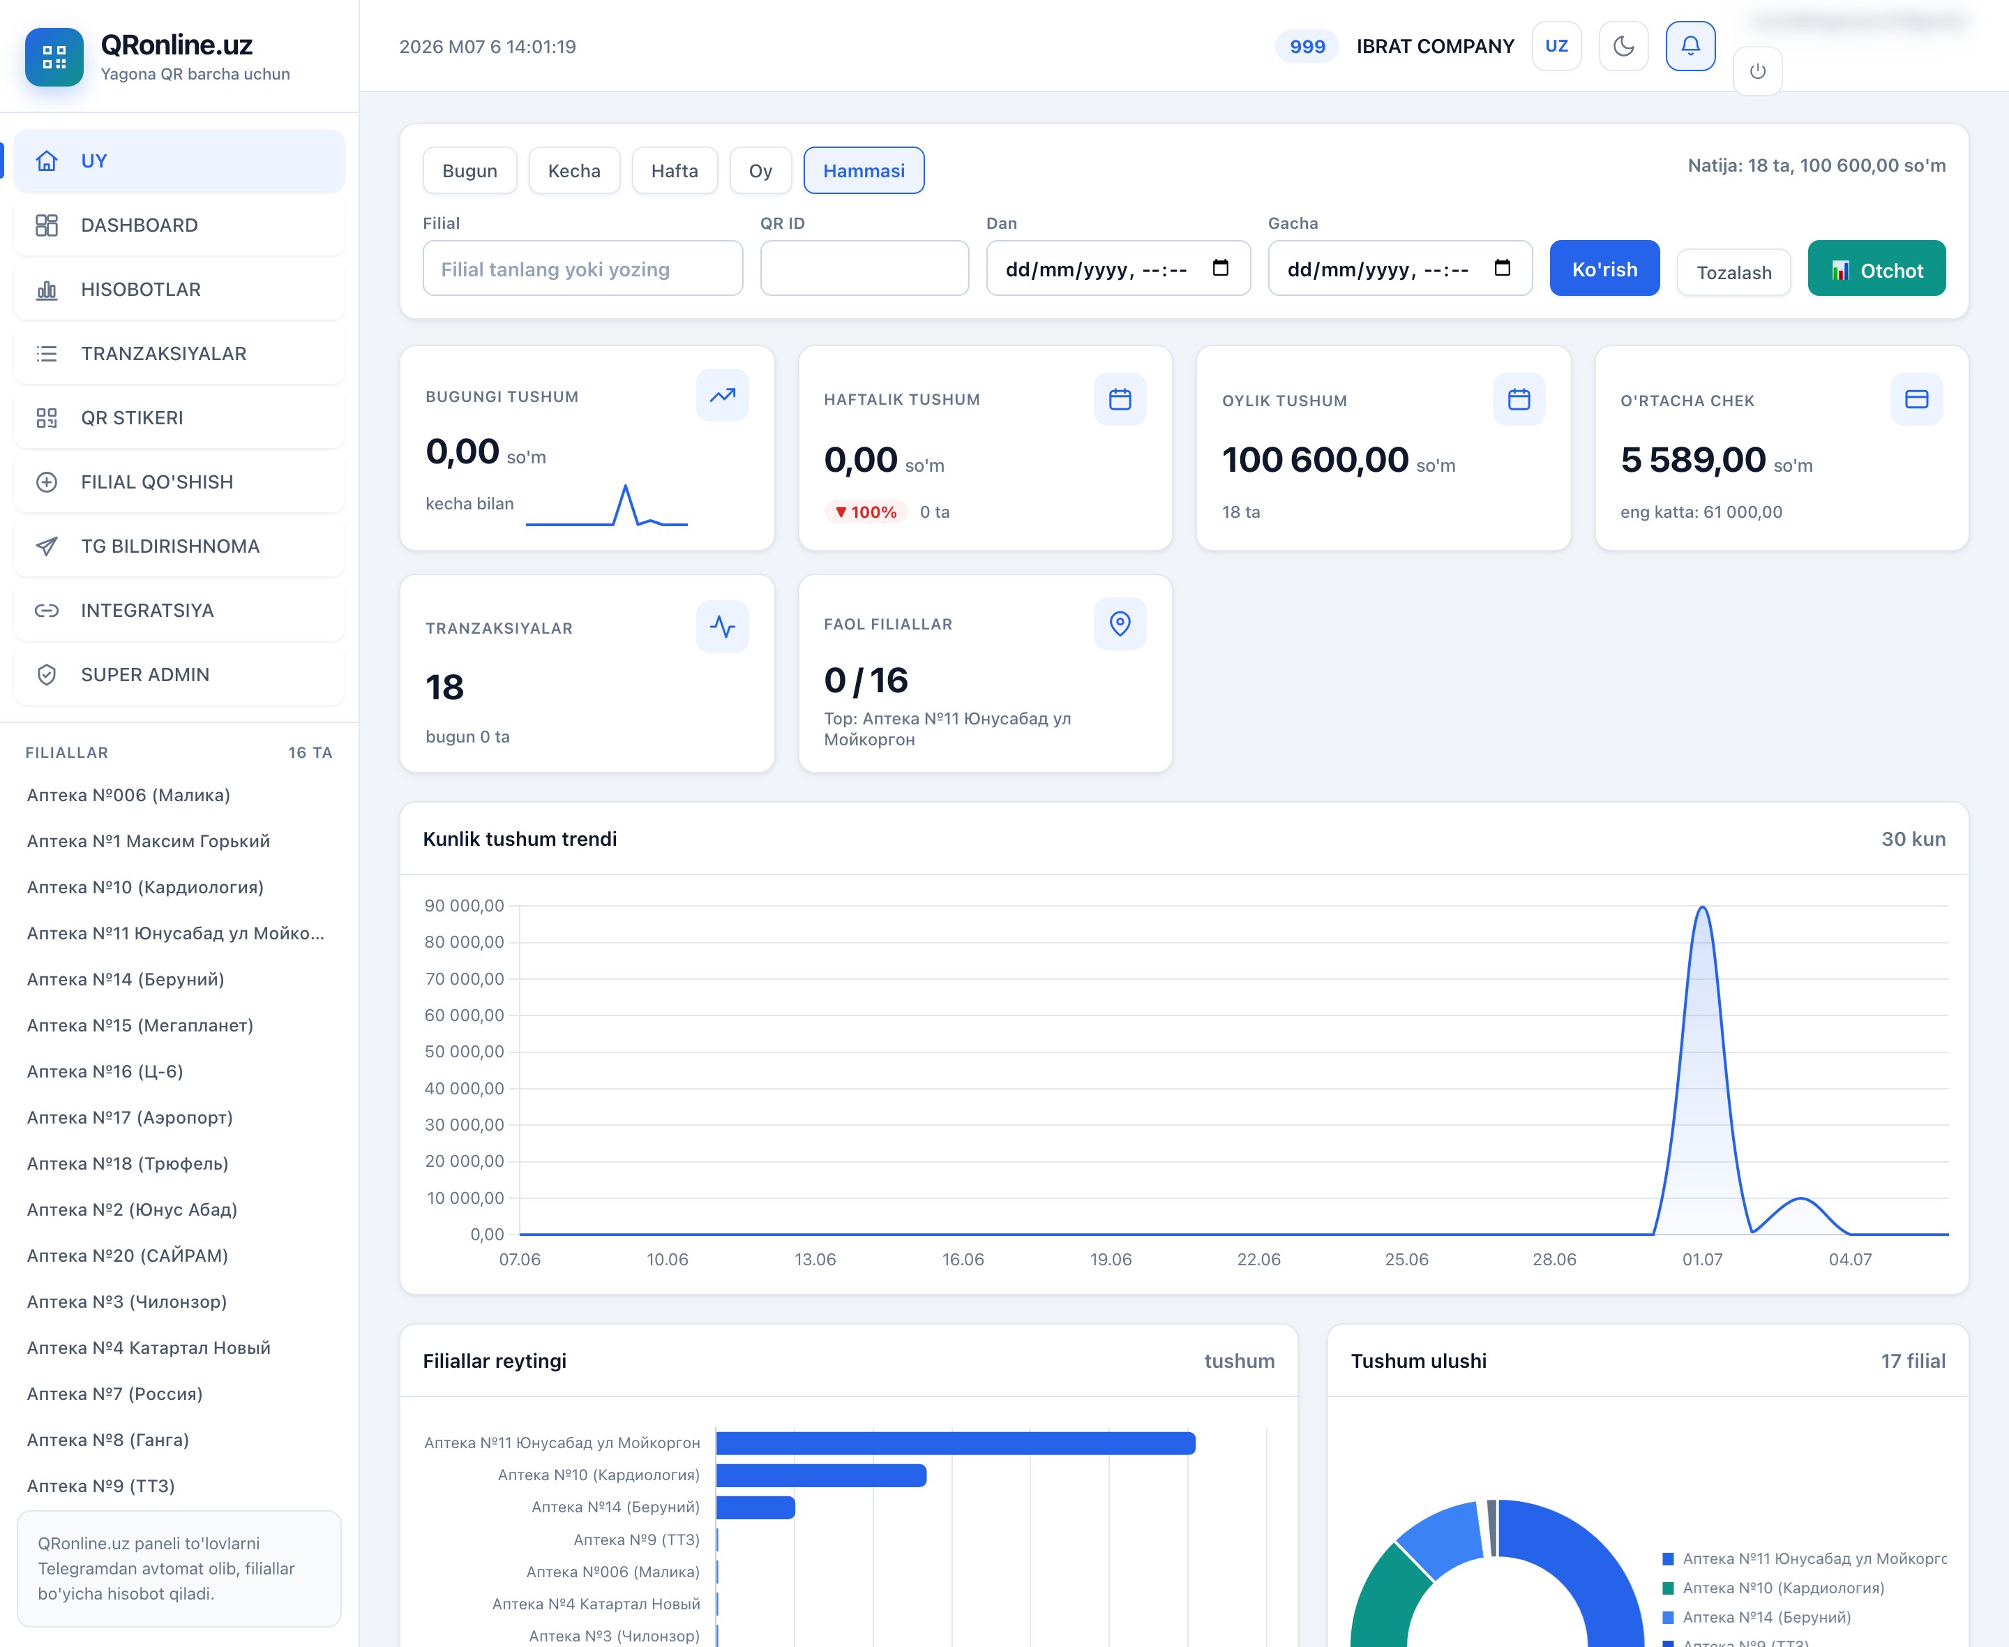Open notifications via the bell icon

pyautogui.click(x=1690, y=45)
